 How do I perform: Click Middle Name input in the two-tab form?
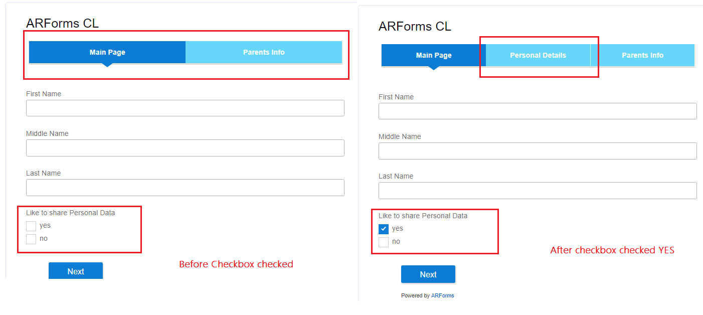click(x=185, y=148)
